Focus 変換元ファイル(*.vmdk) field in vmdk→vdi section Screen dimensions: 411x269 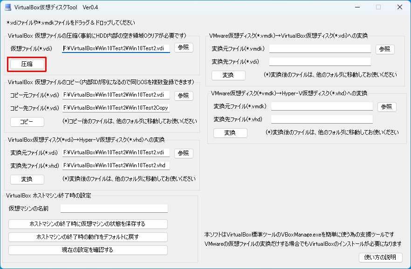(x=320, y=49)
